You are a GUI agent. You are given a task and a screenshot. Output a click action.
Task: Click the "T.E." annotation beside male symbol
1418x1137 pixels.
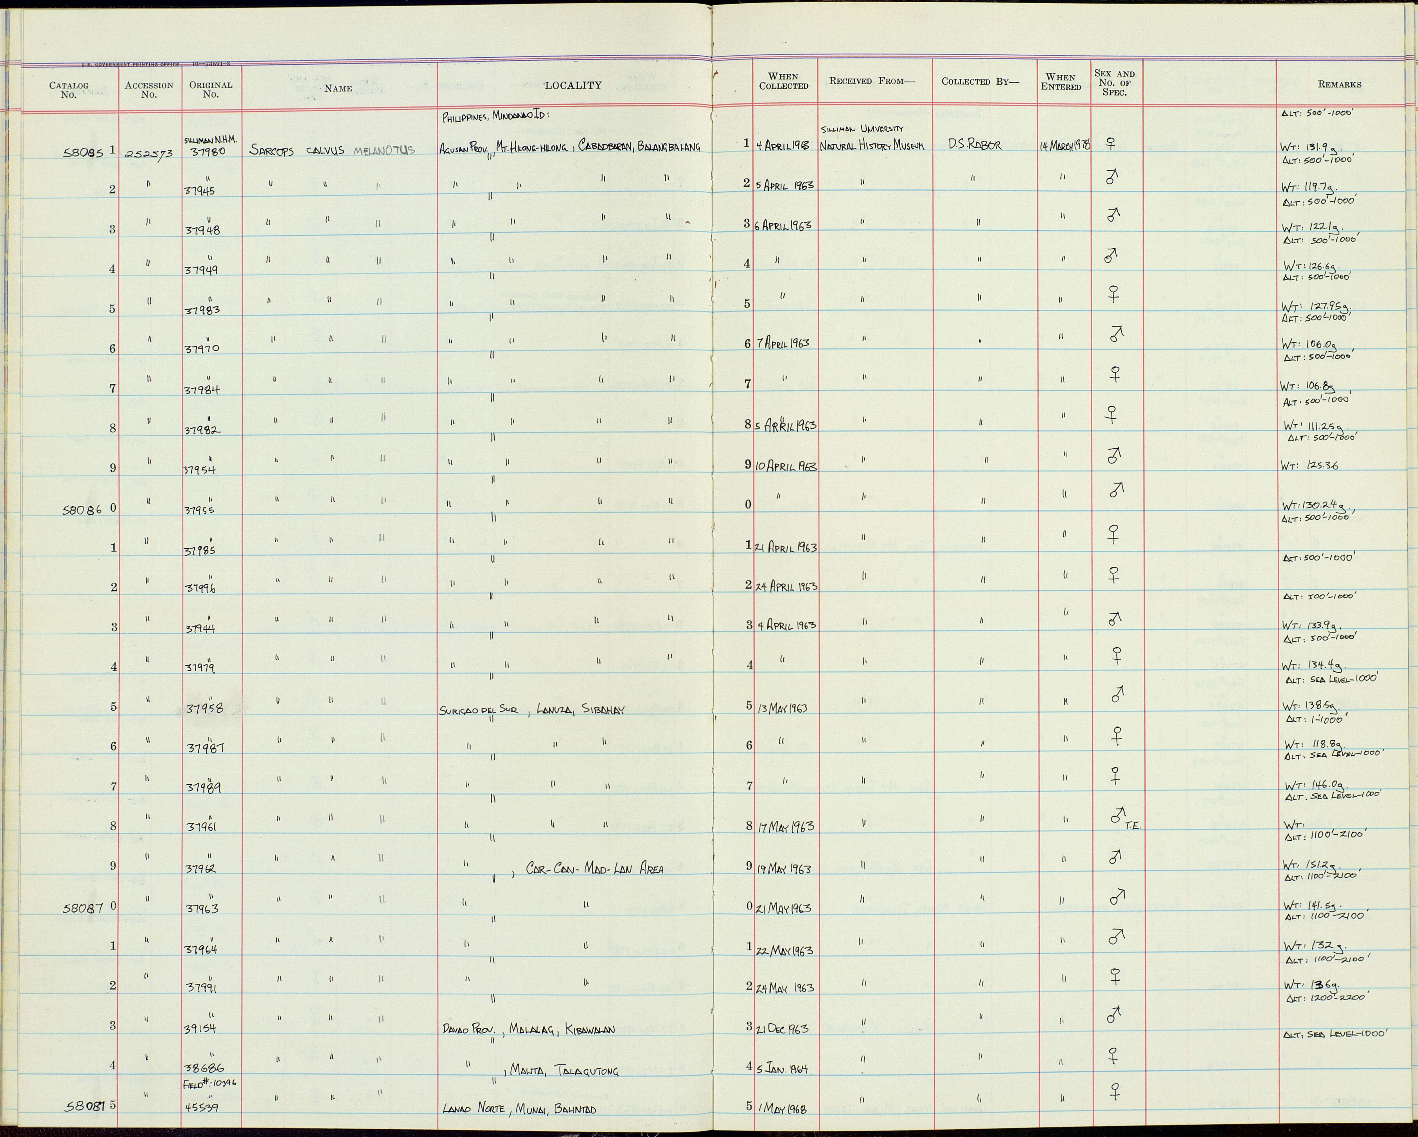[1133, 827]
